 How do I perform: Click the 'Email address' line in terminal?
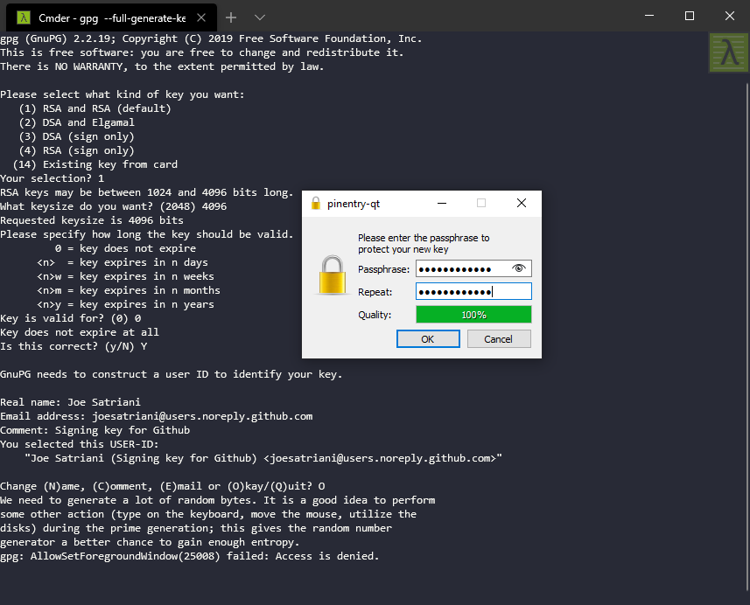pos(157,416)
